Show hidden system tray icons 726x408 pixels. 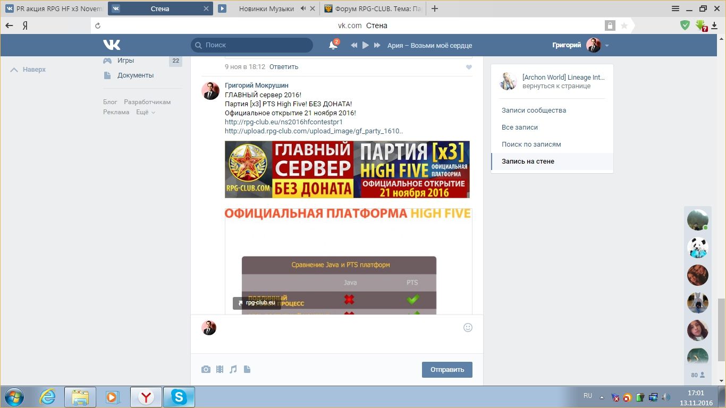click(602, 397)
